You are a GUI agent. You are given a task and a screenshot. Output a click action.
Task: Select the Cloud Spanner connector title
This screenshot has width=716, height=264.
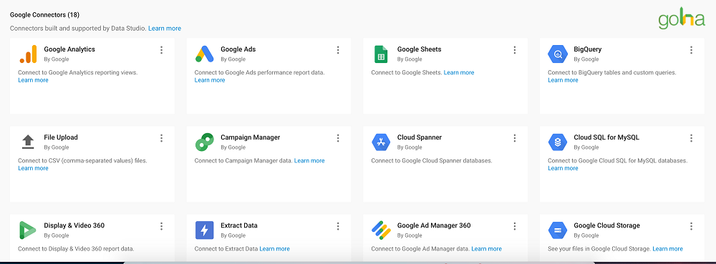tap(420, 137)
